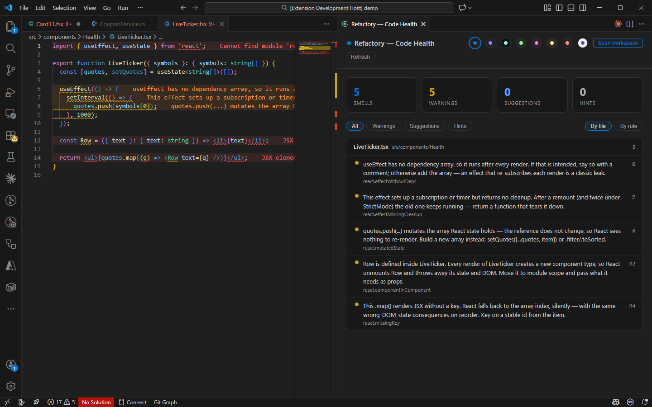Open more actions for the left editor group
Viewport: 652px width, 407px height.
tap(326, 24)
